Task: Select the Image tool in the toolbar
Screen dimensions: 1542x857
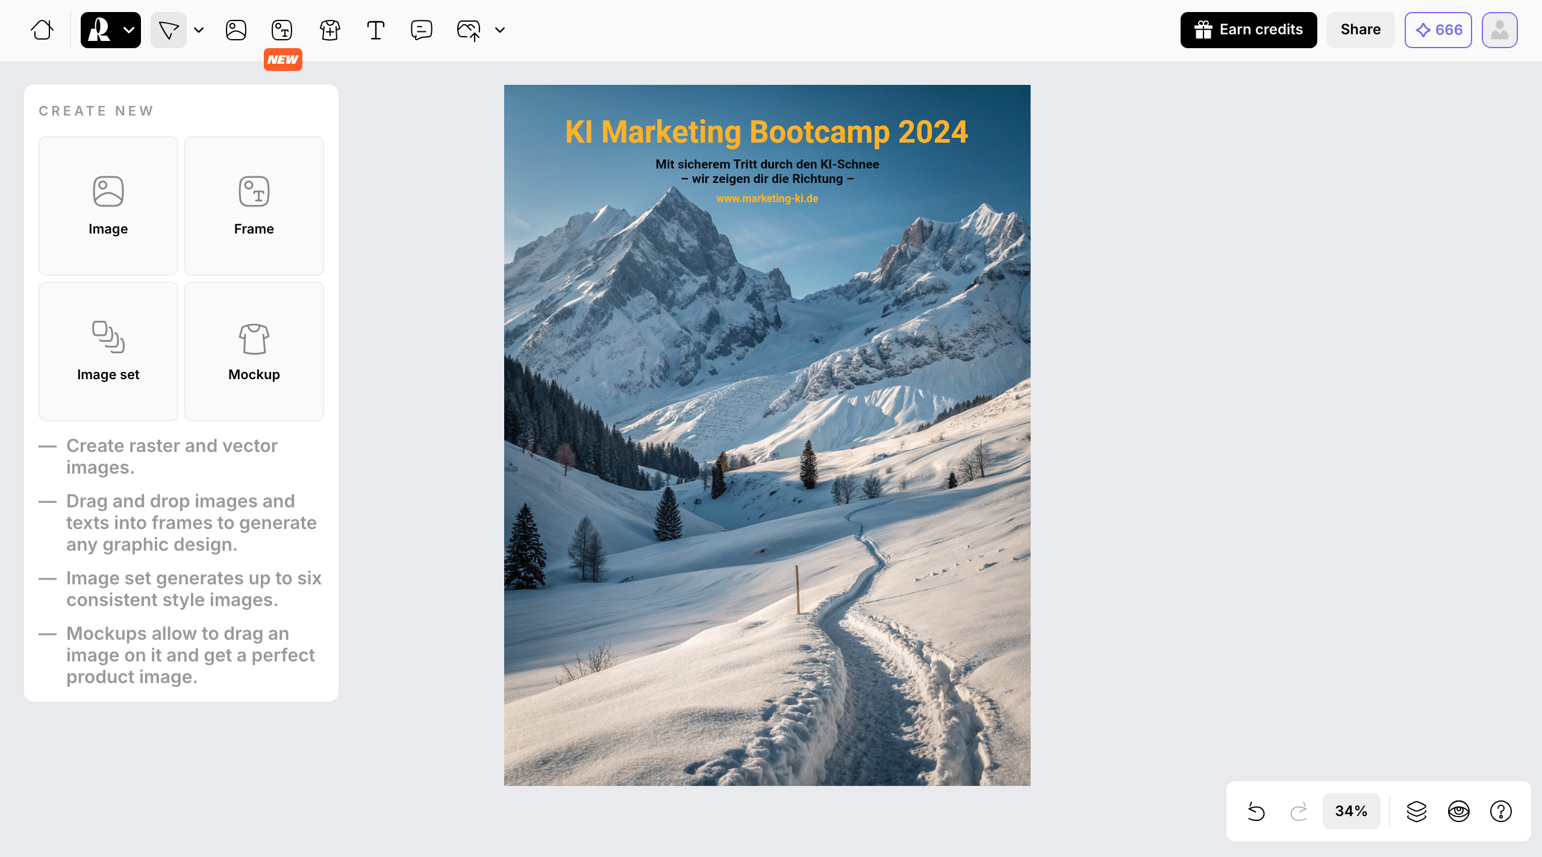Action: coord(236,29)
